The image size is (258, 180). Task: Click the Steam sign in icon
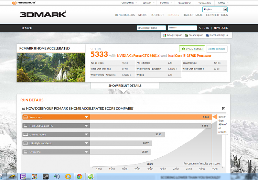pyautogui.click(x=186, y=35)
